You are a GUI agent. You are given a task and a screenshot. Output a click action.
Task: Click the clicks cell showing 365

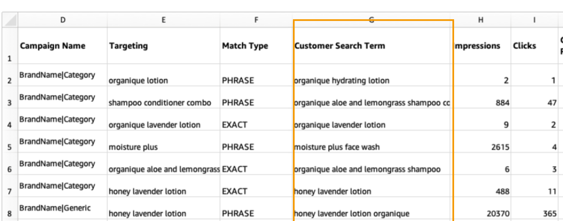[x=534, y=213]
